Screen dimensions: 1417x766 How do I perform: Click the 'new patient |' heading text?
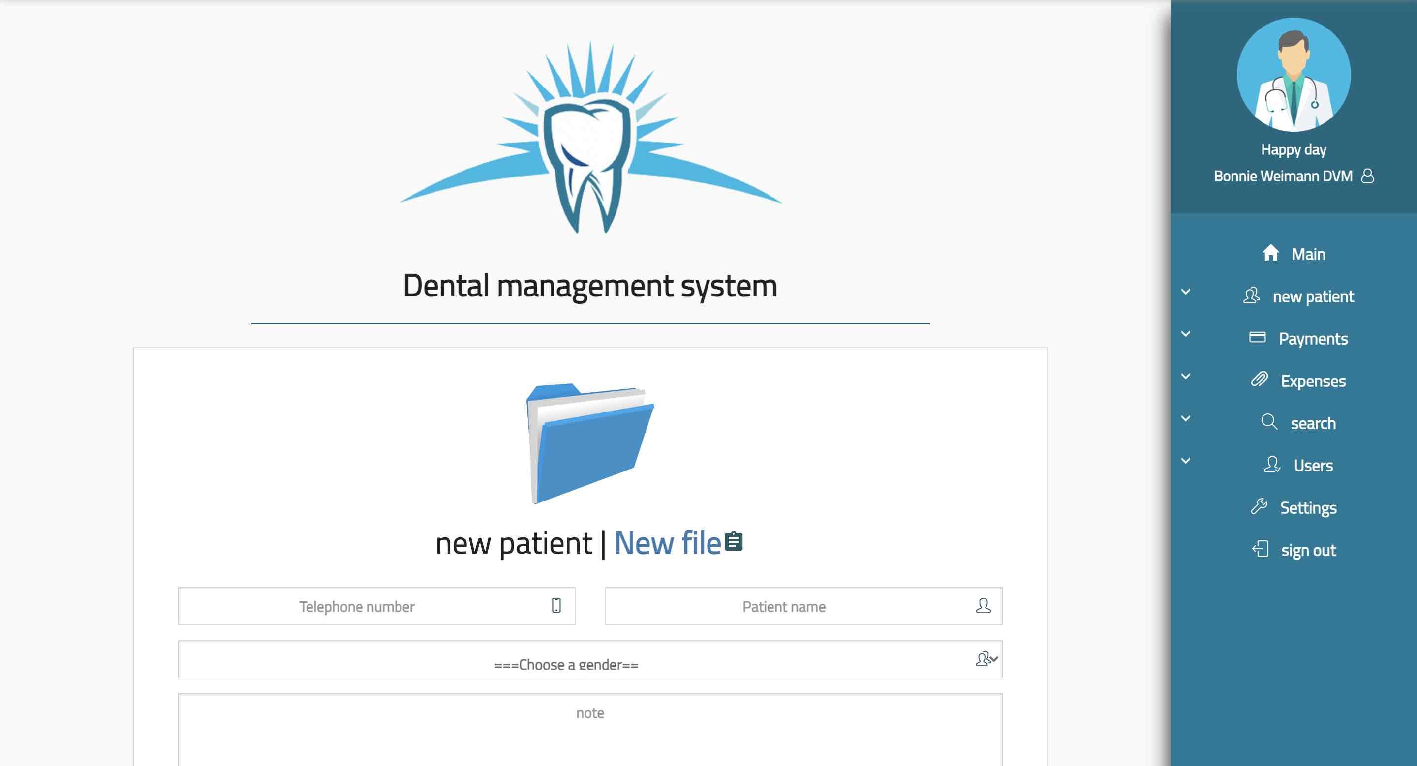tap(522, 543)
